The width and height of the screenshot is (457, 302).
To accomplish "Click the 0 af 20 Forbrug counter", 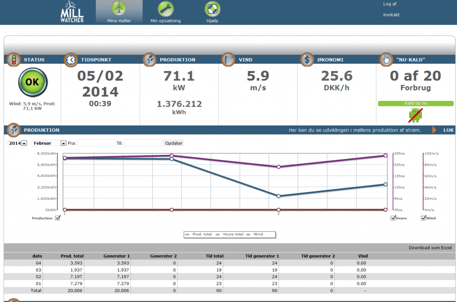I will pos(415,80).
